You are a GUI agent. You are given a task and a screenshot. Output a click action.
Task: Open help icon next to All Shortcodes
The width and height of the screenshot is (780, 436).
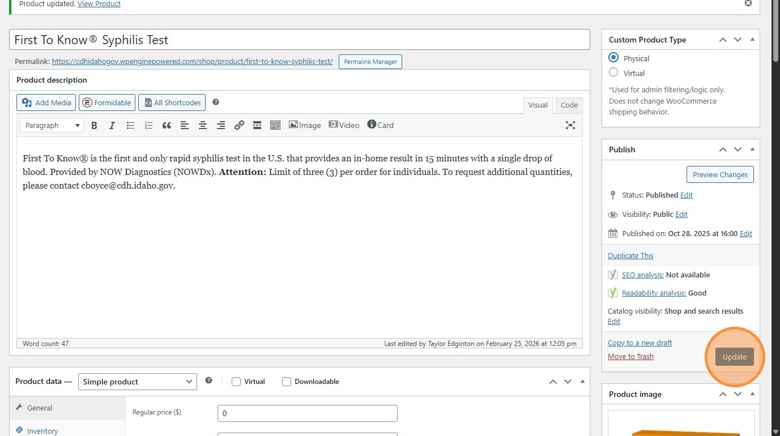[x=216, y=102]
